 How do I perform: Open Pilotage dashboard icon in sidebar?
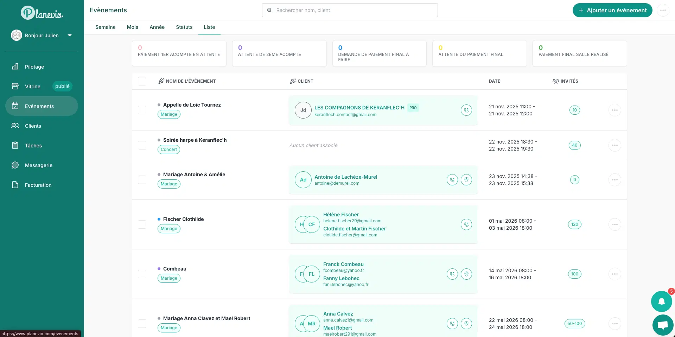pyautogui.click(x=15, y=66)
